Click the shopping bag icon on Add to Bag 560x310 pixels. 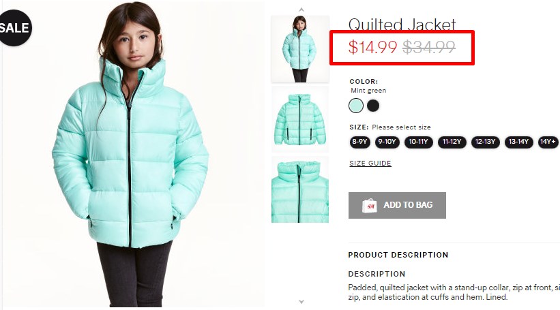point(369,206)
